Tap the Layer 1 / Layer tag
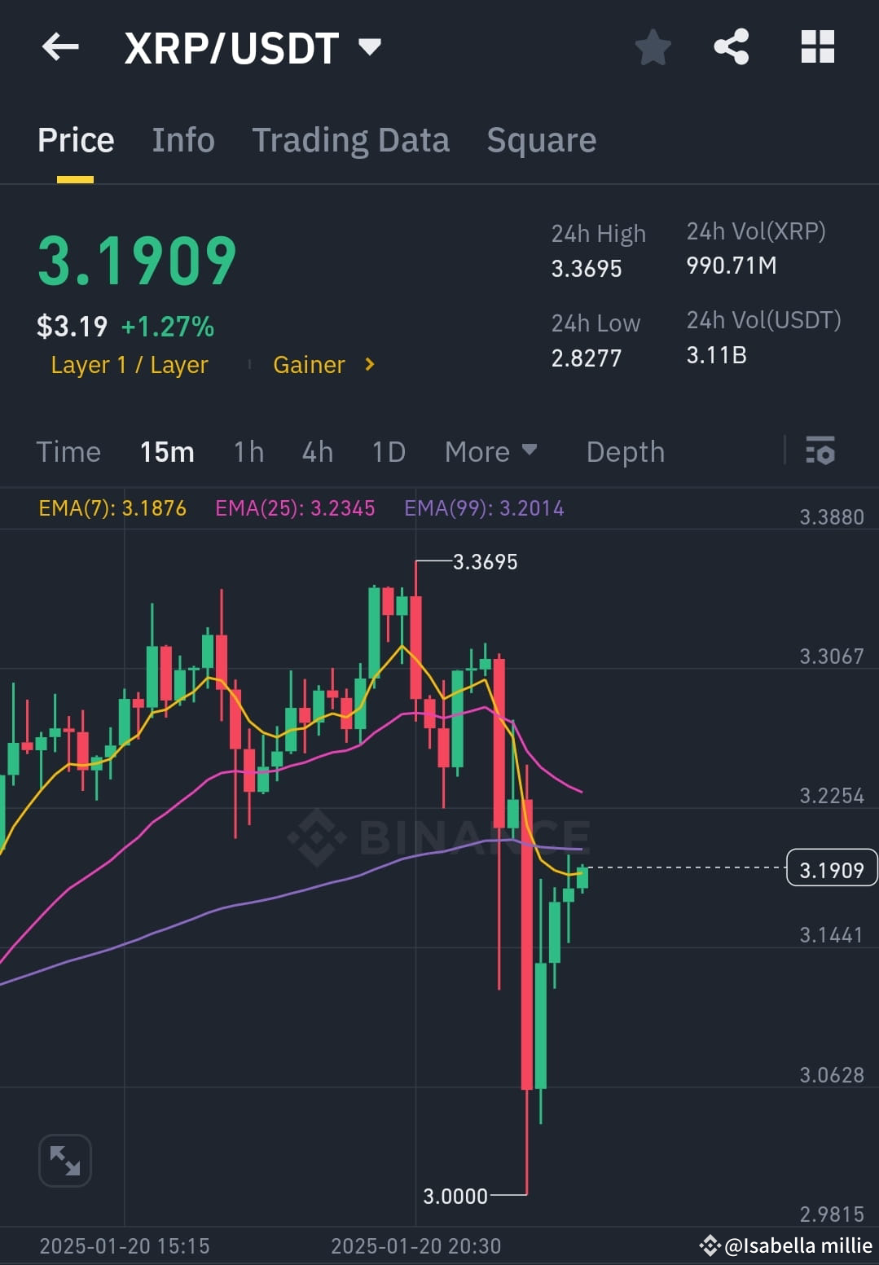Screen dimensions: 879x1265 [130, 364]
